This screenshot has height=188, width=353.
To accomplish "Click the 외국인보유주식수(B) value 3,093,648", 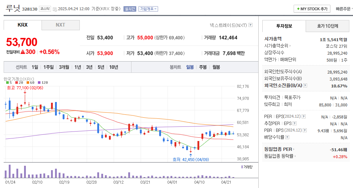I will [338, 79].
